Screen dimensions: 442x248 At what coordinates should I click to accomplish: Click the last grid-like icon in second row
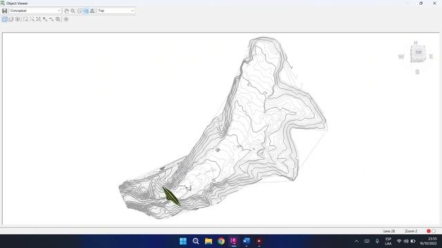[x=66, y=19]
